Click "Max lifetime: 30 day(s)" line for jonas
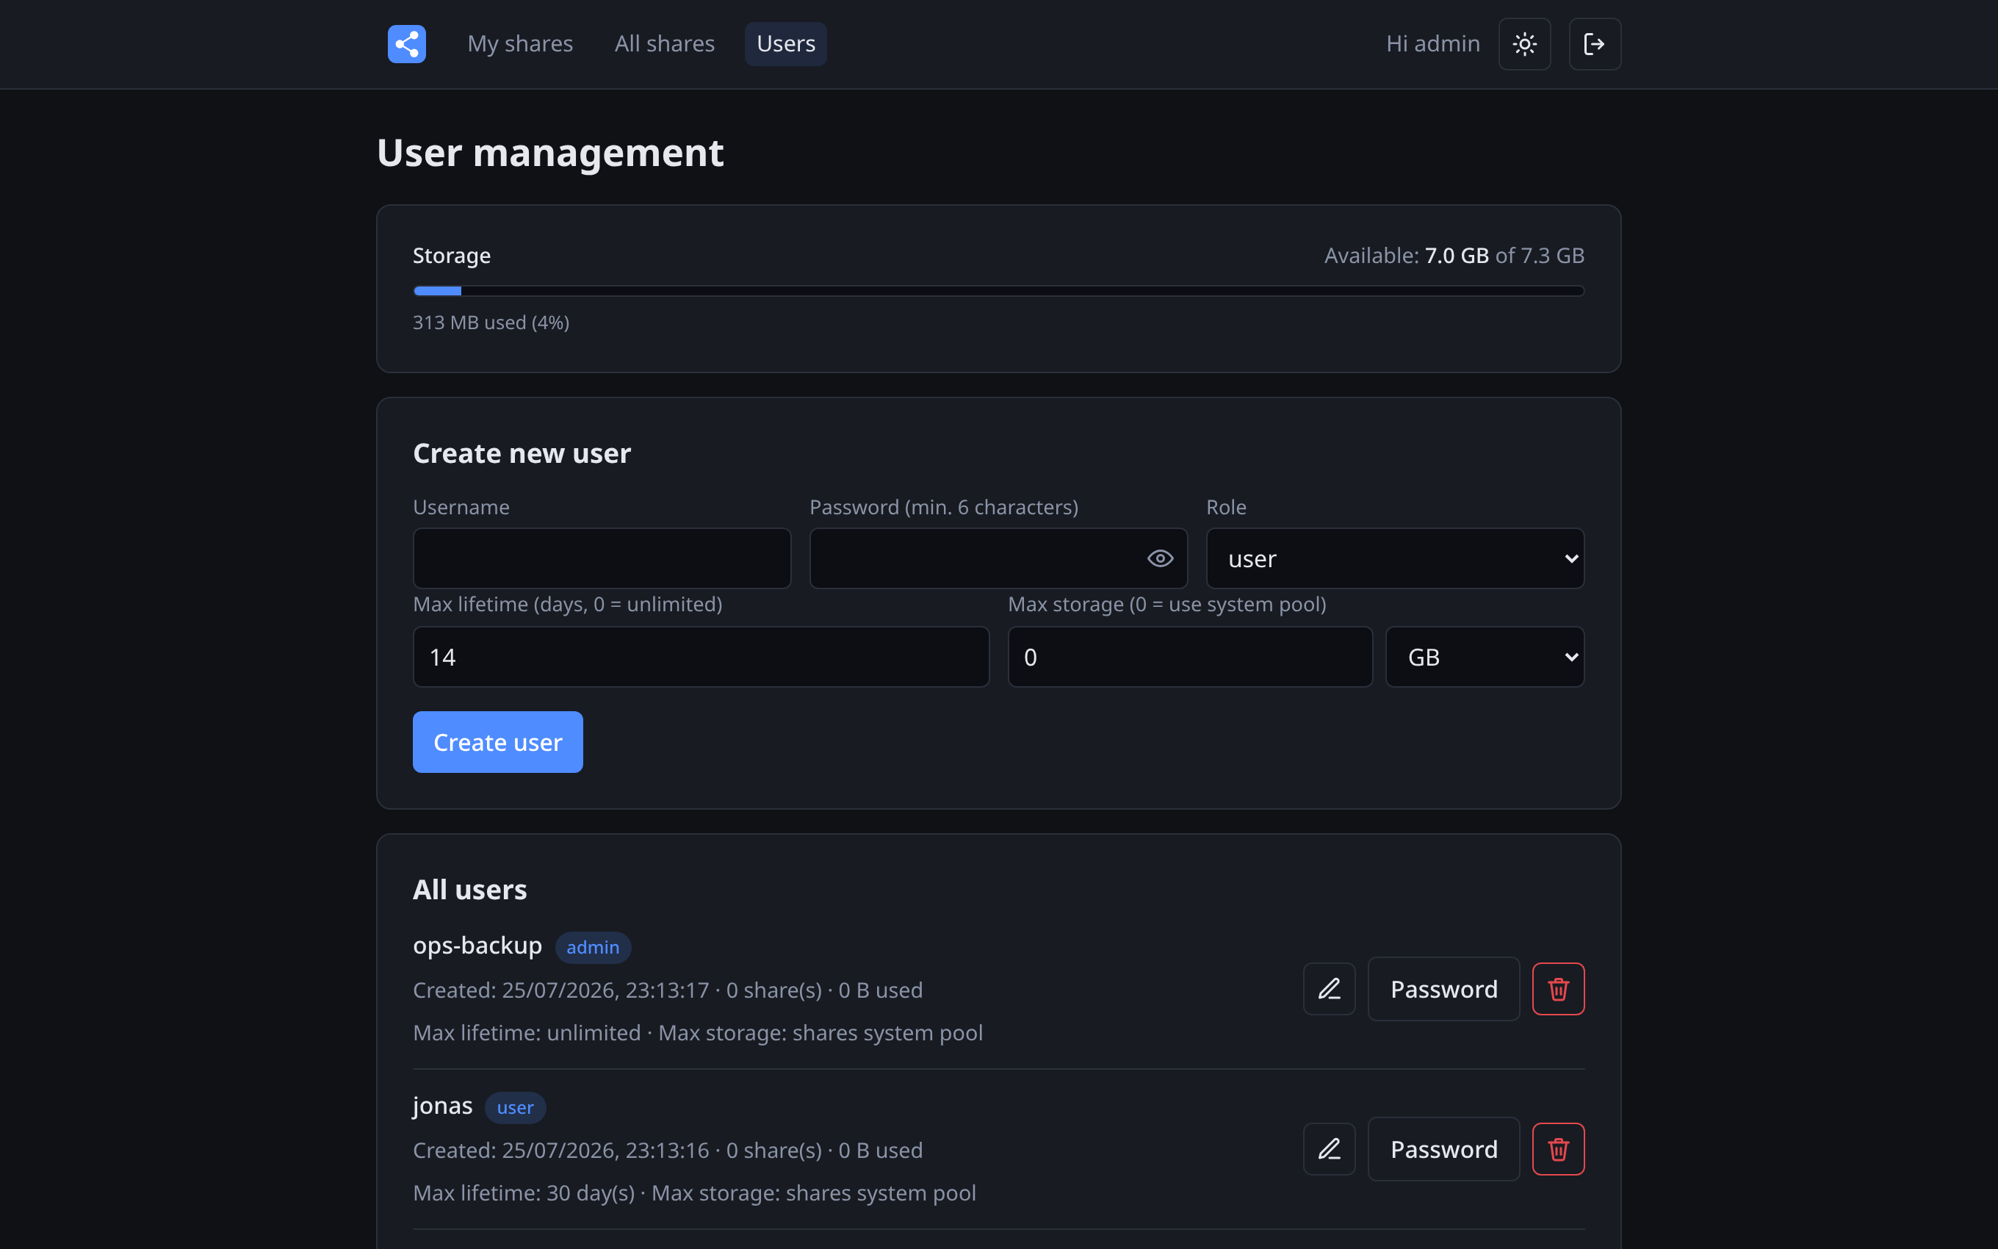 point(694,1193)
